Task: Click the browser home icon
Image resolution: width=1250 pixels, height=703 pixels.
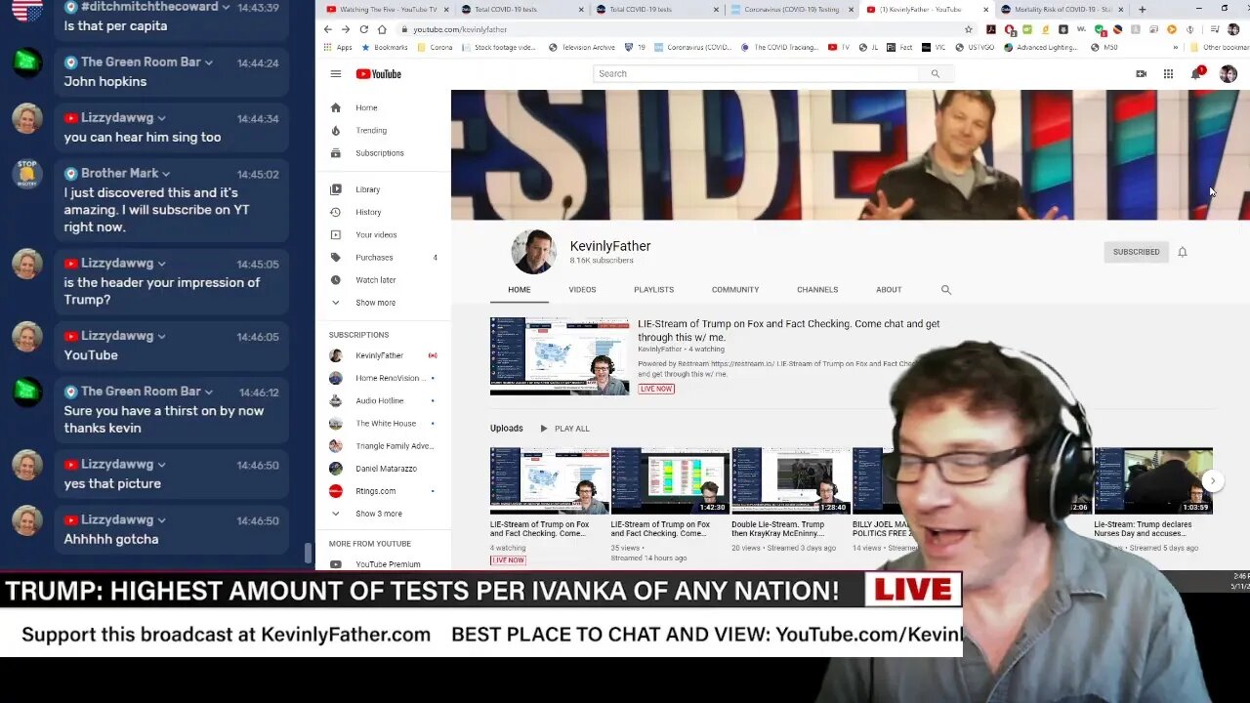Action: (382, 29)
